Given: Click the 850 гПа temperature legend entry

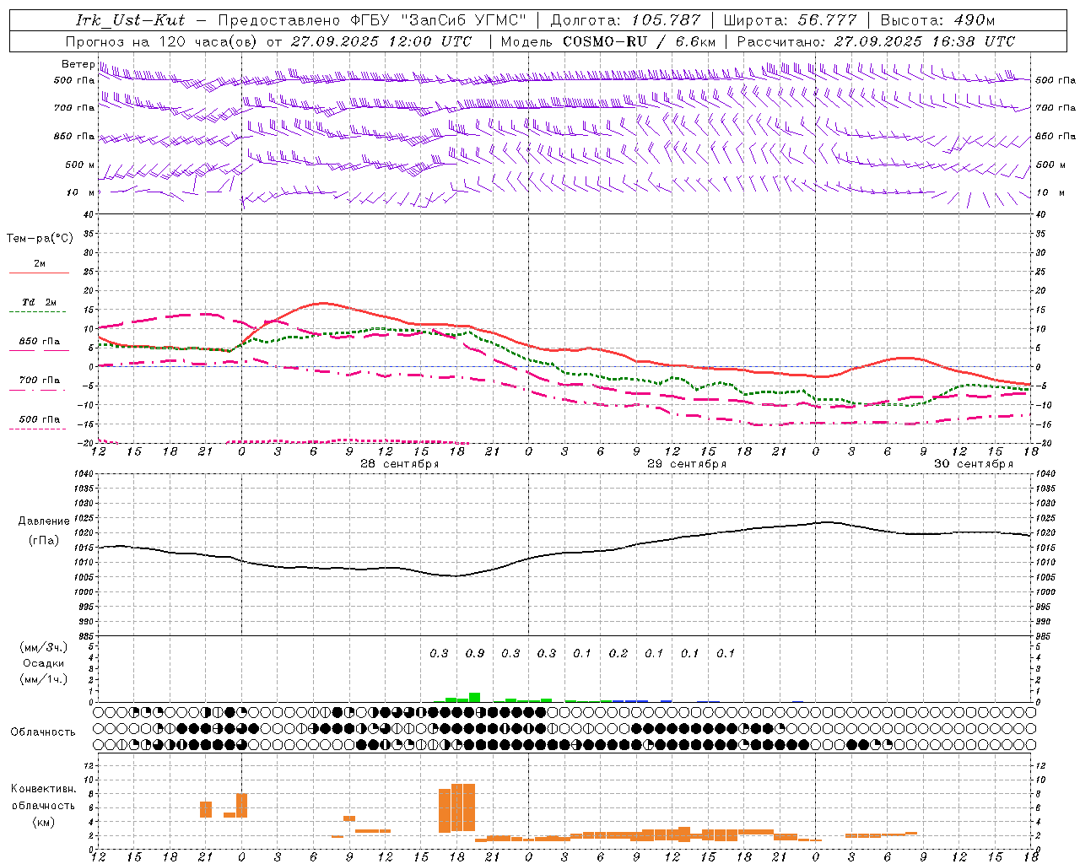Looking at the screenshot, I should tap(40, 342).
